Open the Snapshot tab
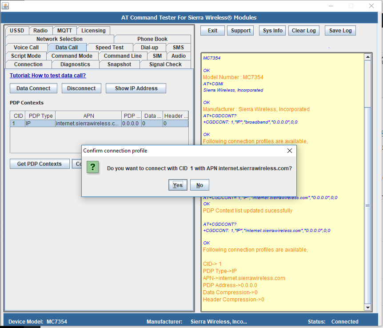Screen dimensions: 383x328 [119, 64]
